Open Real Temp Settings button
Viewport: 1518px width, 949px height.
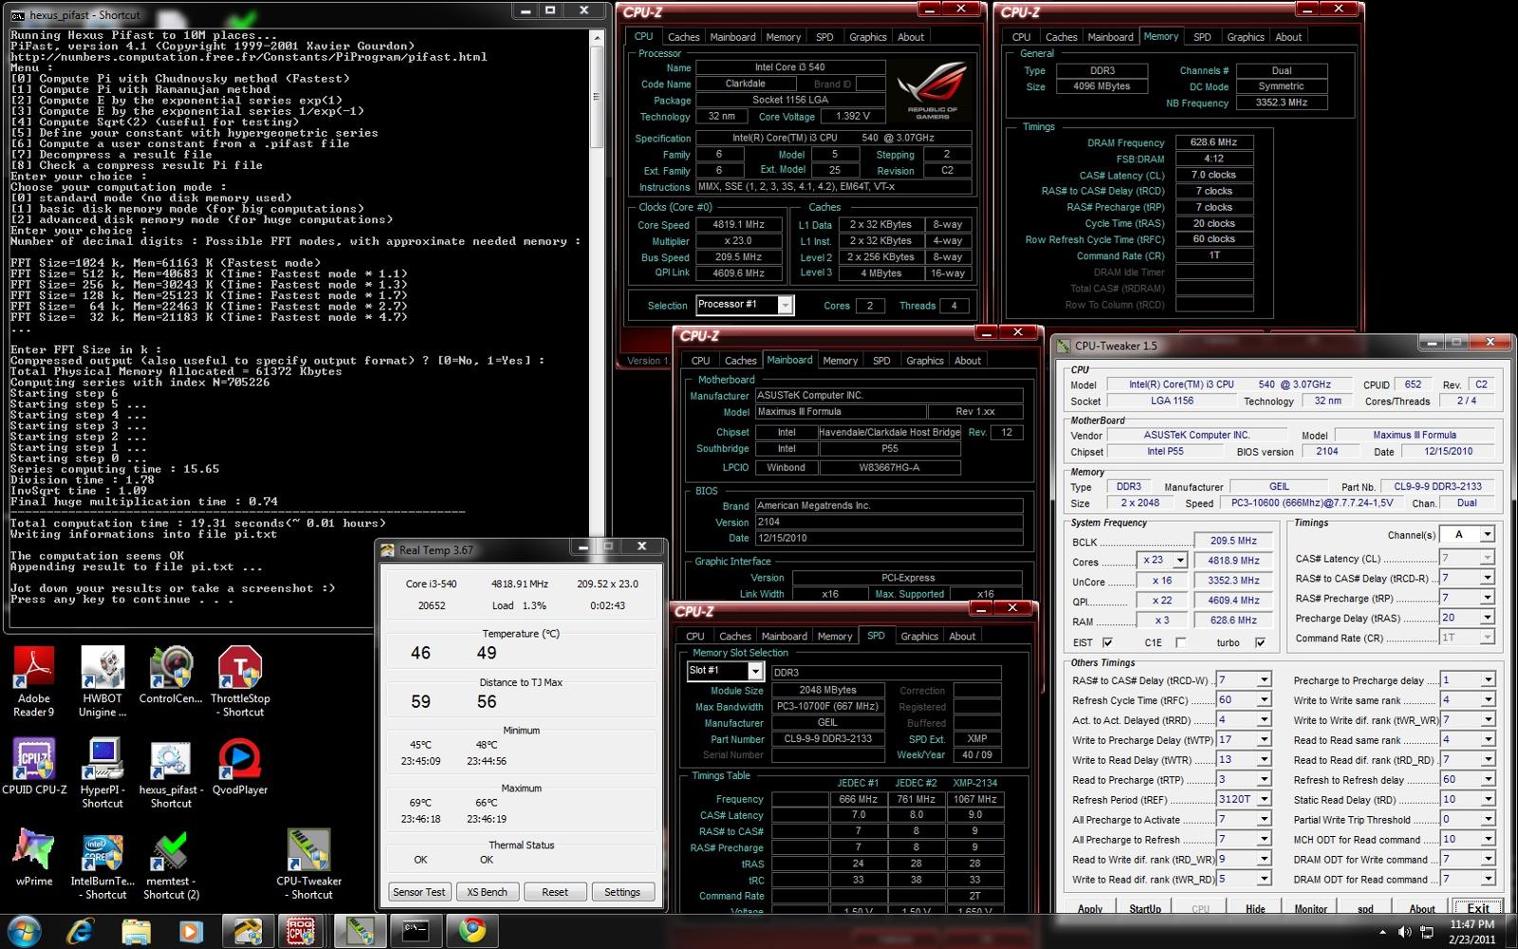pyautogui.click(x=622, y=892)
